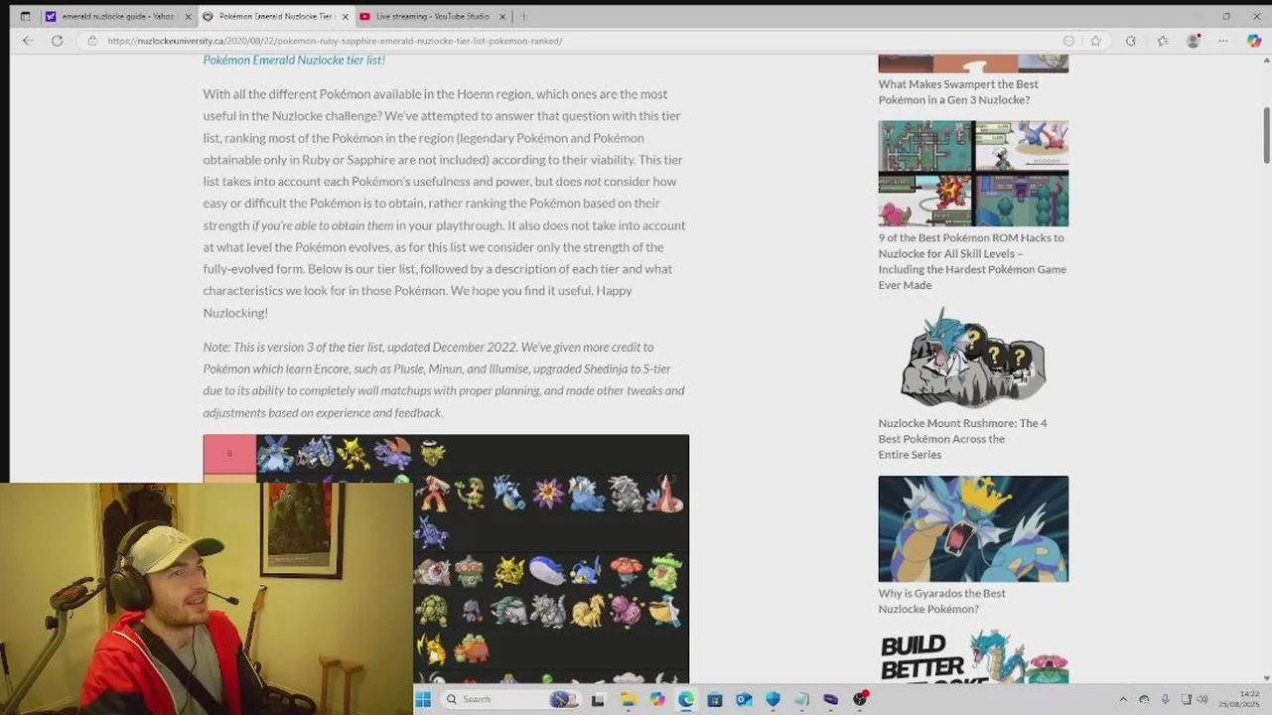Open What Makes Swampert the Best article
The width and height of the screenshot is (1272, 715).
958,91
